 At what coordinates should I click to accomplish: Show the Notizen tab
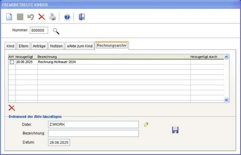tap(56, 46)
